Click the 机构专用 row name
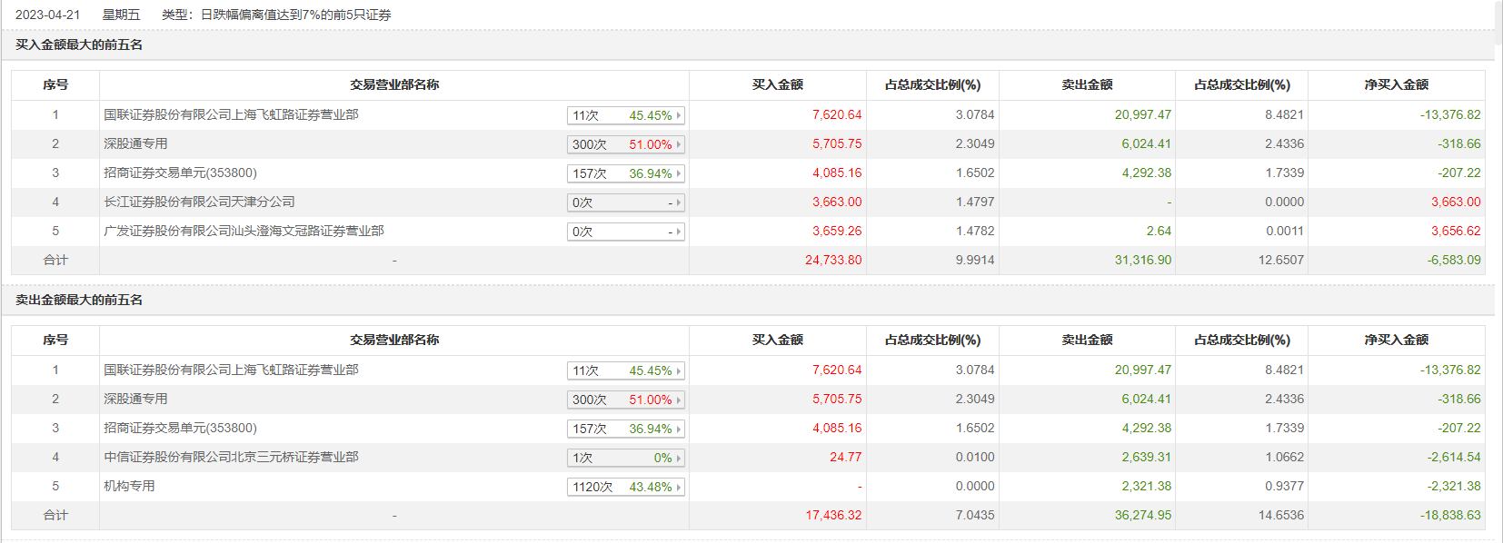This screenshot has width=1503, height=543. 129,486
